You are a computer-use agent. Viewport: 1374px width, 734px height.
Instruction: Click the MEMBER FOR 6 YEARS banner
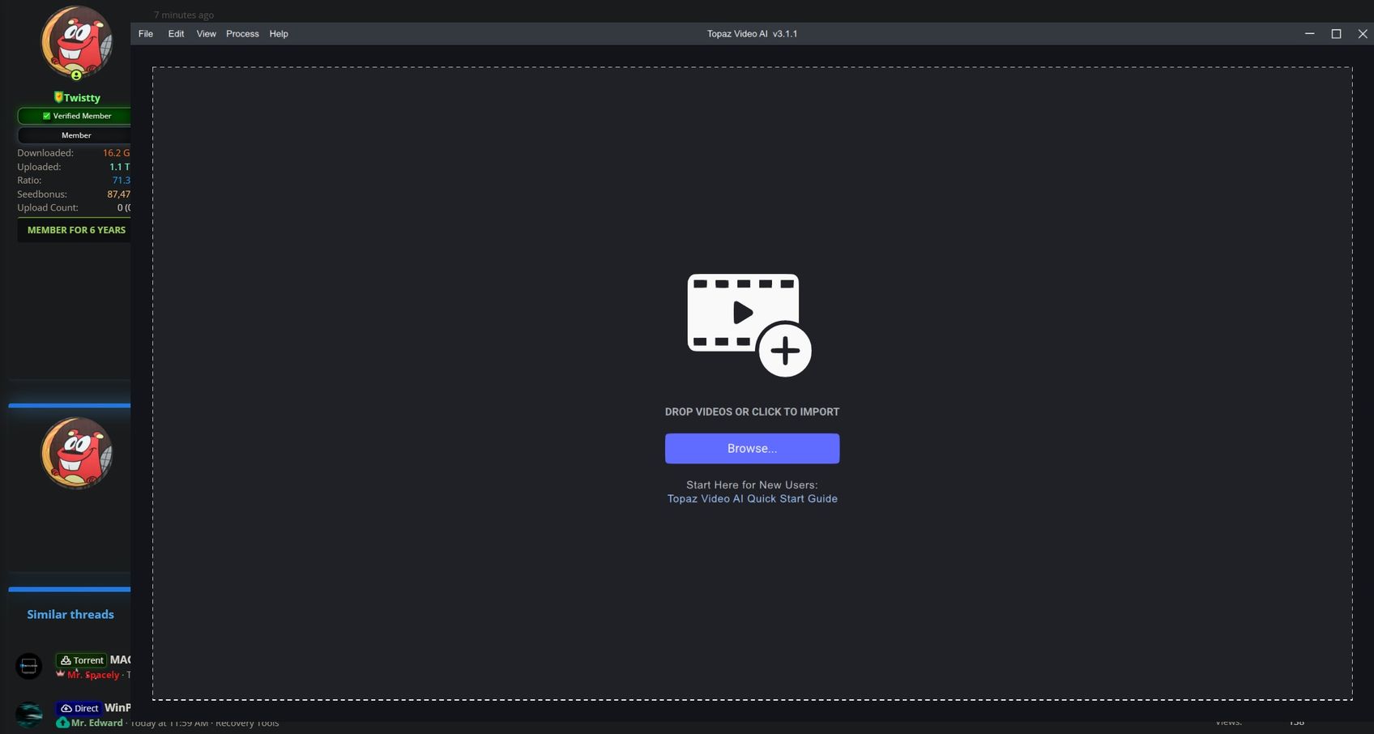(76, 230)
